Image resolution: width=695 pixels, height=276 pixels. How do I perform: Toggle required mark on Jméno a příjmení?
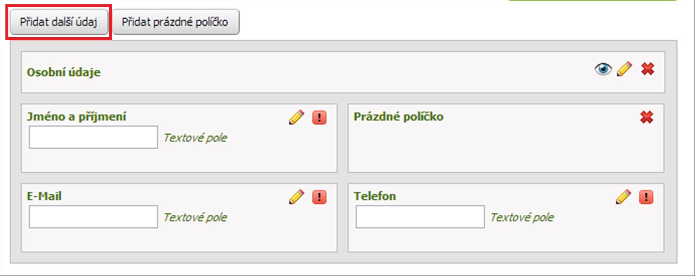coord(319,118)
